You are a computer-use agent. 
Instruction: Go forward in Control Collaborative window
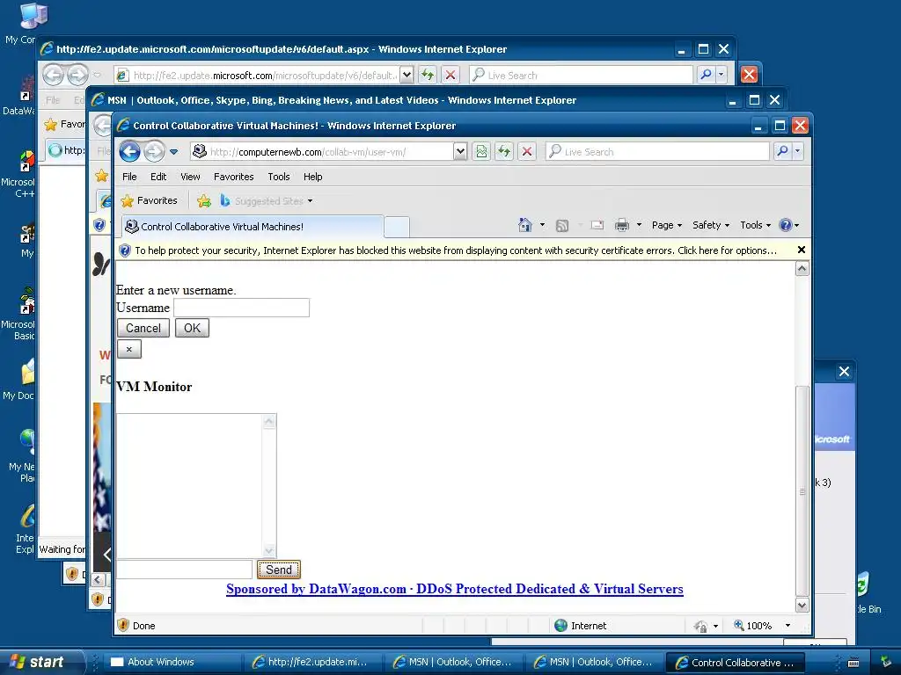click(x=153, y=151)
